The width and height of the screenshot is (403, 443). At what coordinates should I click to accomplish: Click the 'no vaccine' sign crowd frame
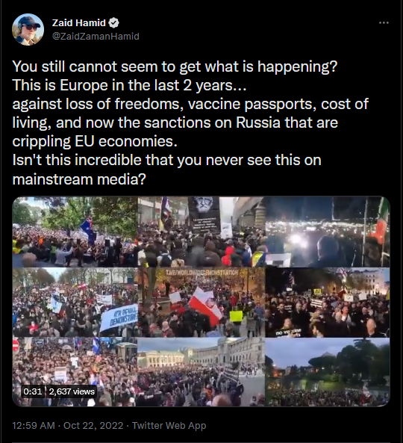328,303
